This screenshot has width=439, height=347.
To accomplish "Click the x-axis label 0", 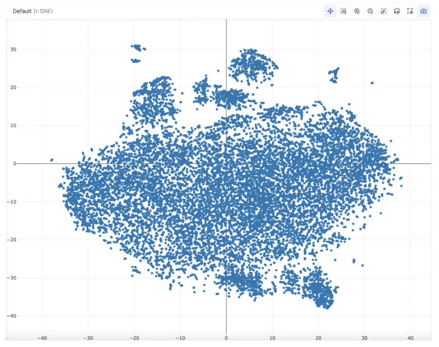I will [226, 338].
